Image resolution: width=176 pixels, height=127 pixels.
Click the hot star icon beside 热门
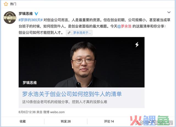[x=6, y=4]
